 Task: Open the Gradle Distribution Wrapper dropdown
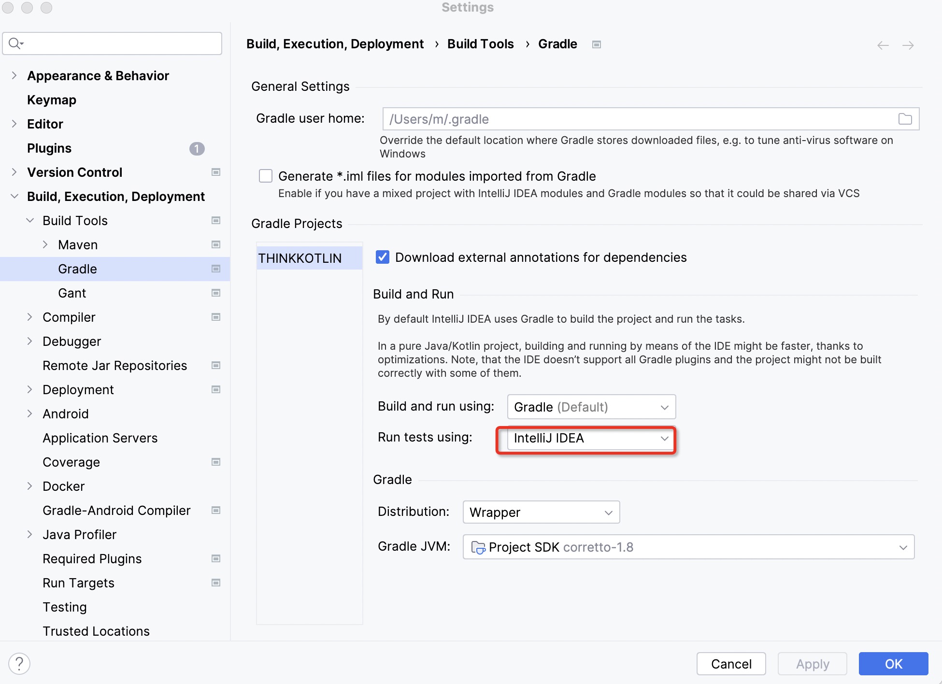coord(541,512)
